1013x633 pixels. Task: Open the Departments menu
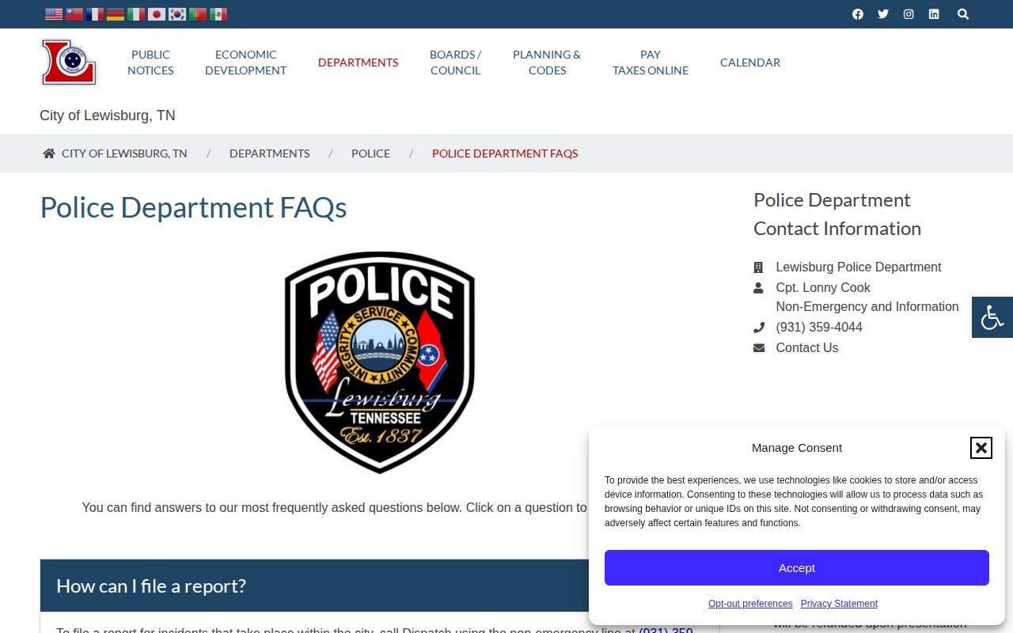(359, 63)
